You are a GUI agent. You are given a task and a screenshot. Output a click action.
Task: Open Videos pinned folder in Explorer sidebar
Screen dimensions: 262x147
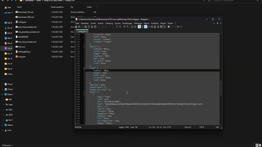pyautogui.click(x=8, y=48)
